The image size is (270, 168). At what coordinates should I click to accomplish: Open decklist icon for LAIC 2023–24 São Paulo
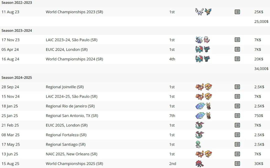pos(237,40)
